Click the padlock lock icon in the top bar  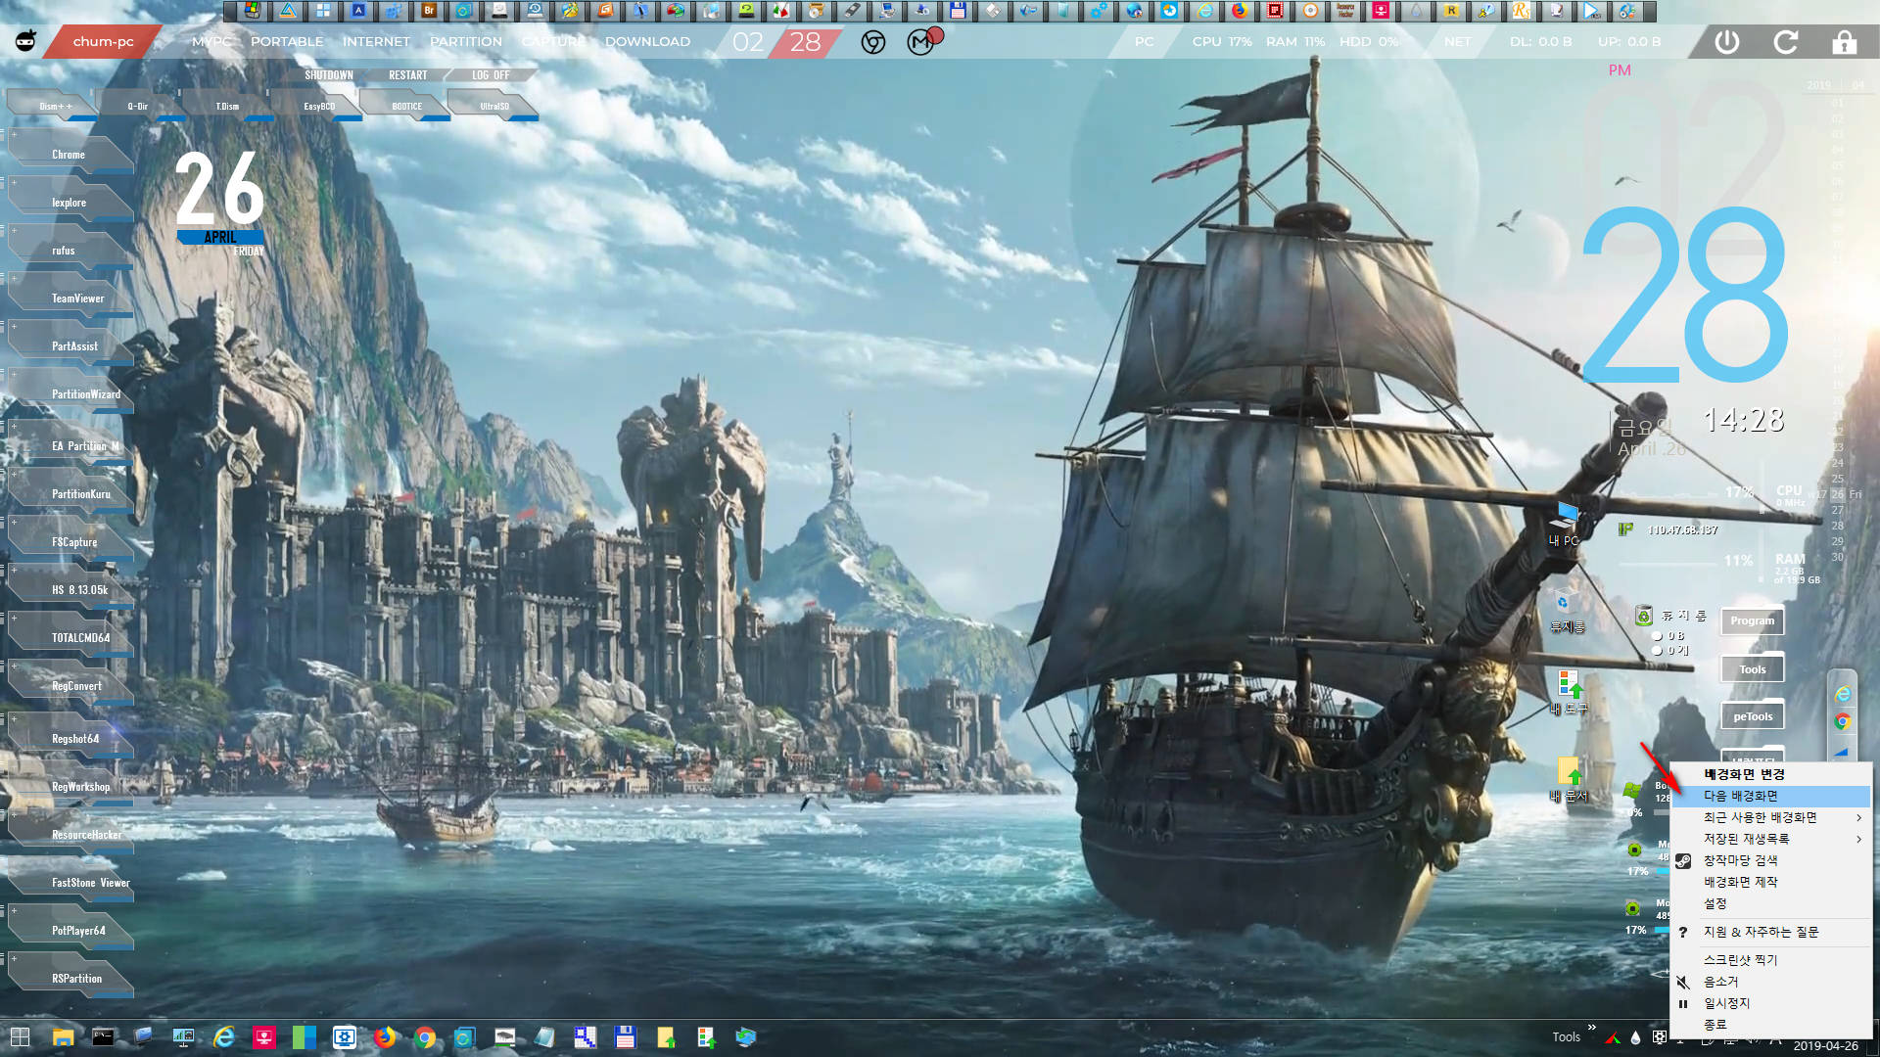pos(1845,42)
